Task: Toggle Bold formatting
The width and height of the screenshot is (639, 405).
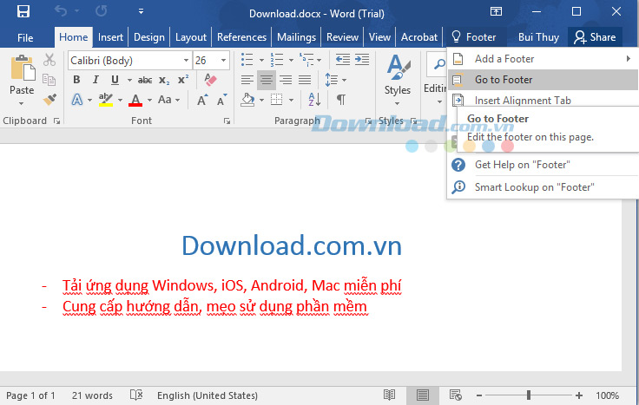Action: pyautogui.click(x=76, y=80)
